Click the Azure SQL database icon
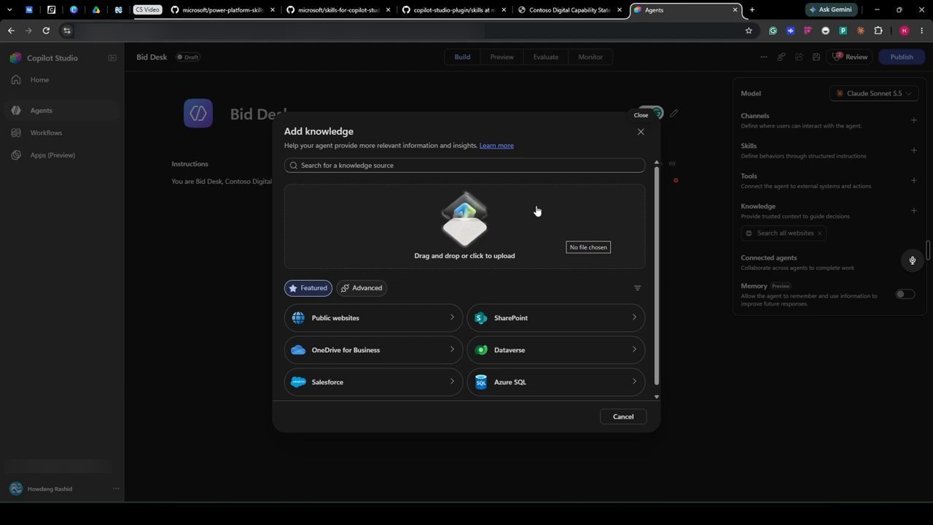 click(480, 382)
